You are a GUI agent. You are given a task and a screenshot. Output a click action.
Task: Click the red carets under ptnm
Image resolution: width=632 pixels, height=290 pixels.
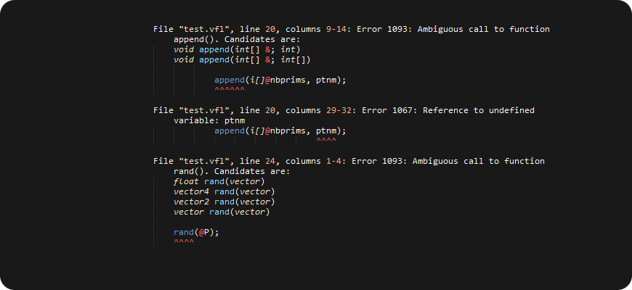tap(326, 141)
